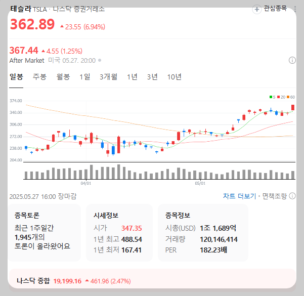Click the 1년 최저 value 167.41
This screenshot has height=296, width=304.
pos(132,250)
